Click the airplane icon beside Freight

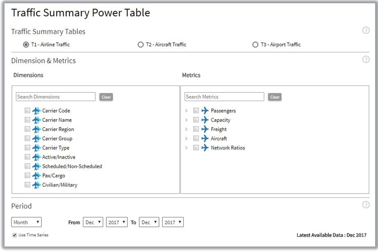[x=205, y=129]
